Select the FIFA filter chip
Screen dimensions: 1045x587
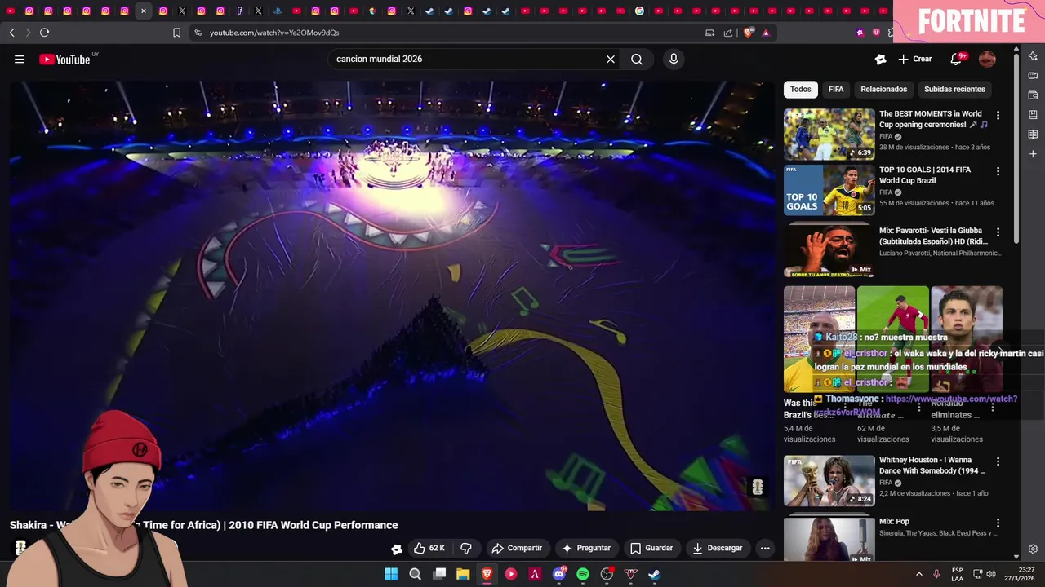(836, 90)
